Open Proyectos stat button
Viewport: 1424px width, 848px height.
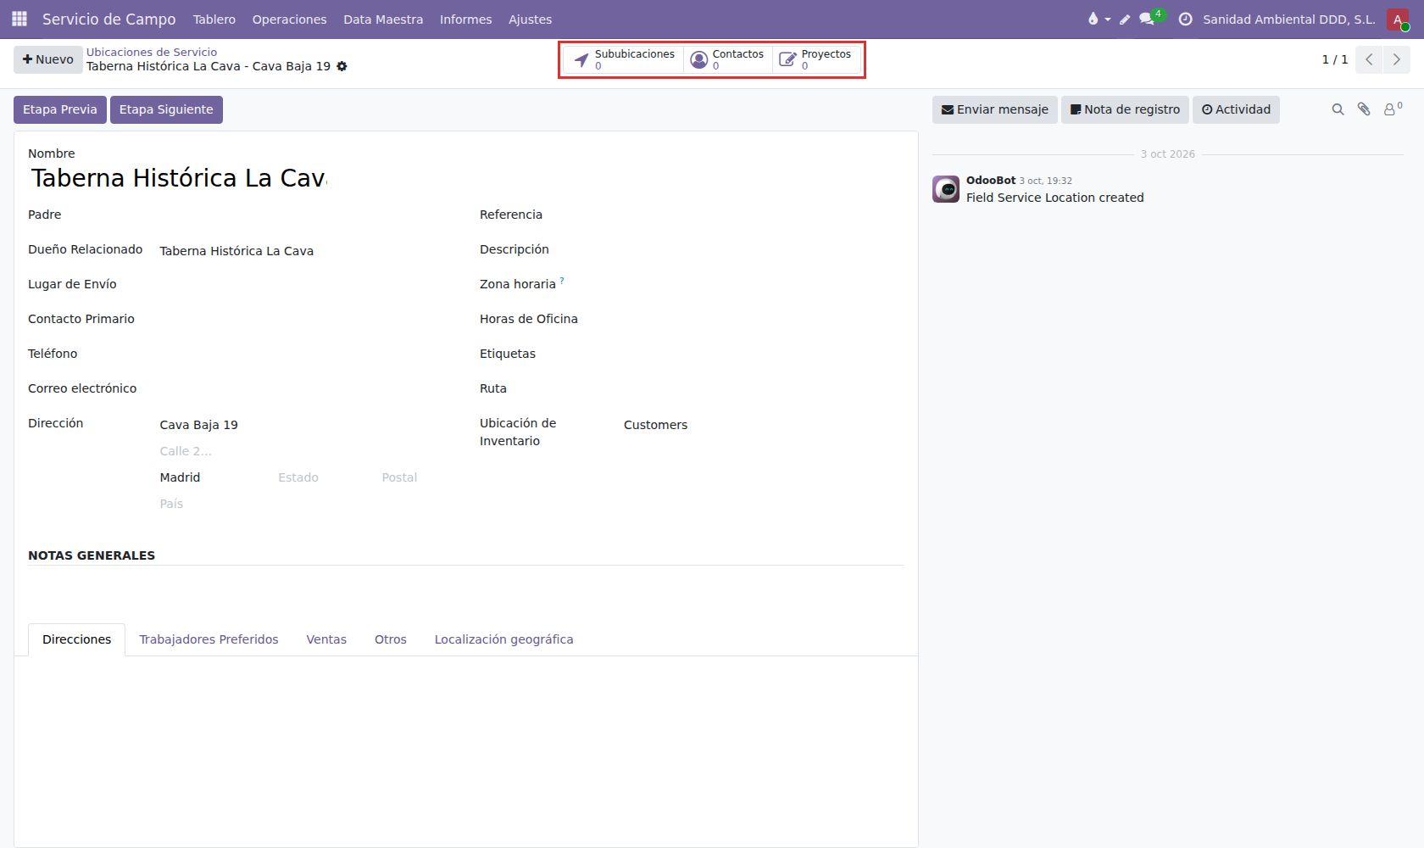[x=816, y=59]
